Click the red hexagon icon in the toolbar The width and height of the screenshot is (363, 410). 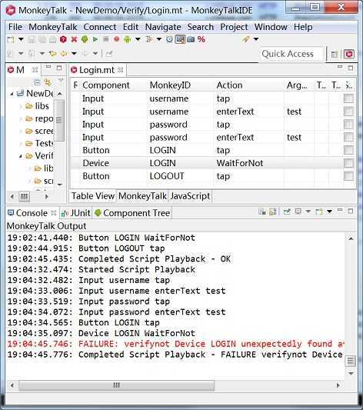pos(63,39)
